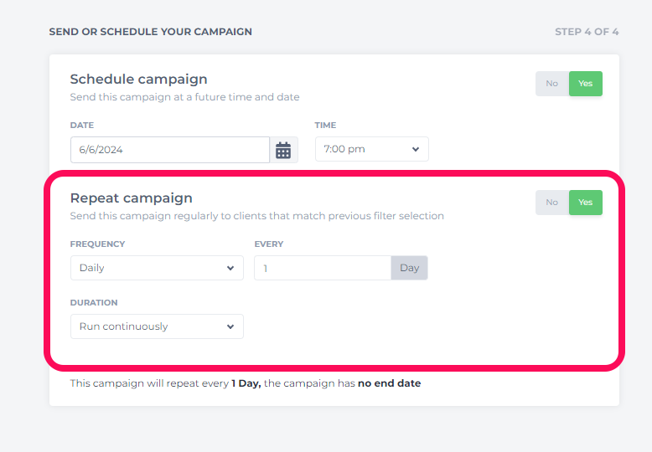Open the 7:00 pm time dropdown

pos(372,149)
